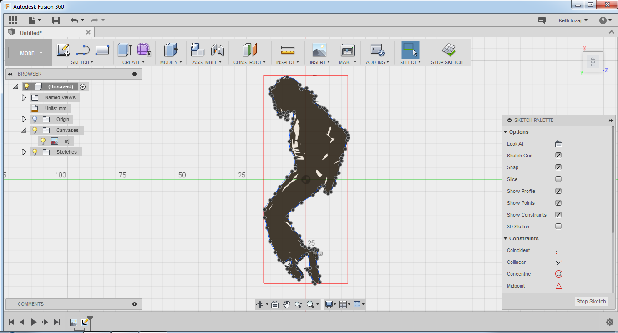The image size is (618, 333).
Task: Select the Line sketch tool icon
Action: click(x=82, y=50)
